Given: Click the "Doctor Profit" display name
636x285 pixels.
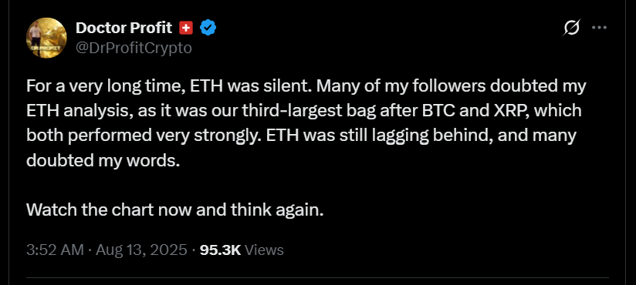Looking at the screenshot, I should (x=124, y=28).
